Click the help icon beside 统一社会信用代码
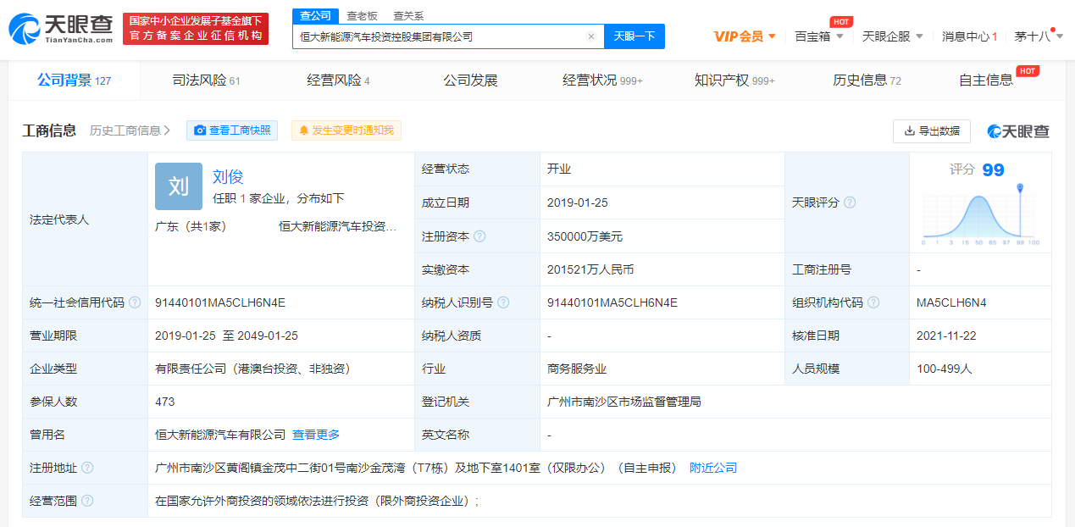The image size is (1075, 527). (135, 302)
